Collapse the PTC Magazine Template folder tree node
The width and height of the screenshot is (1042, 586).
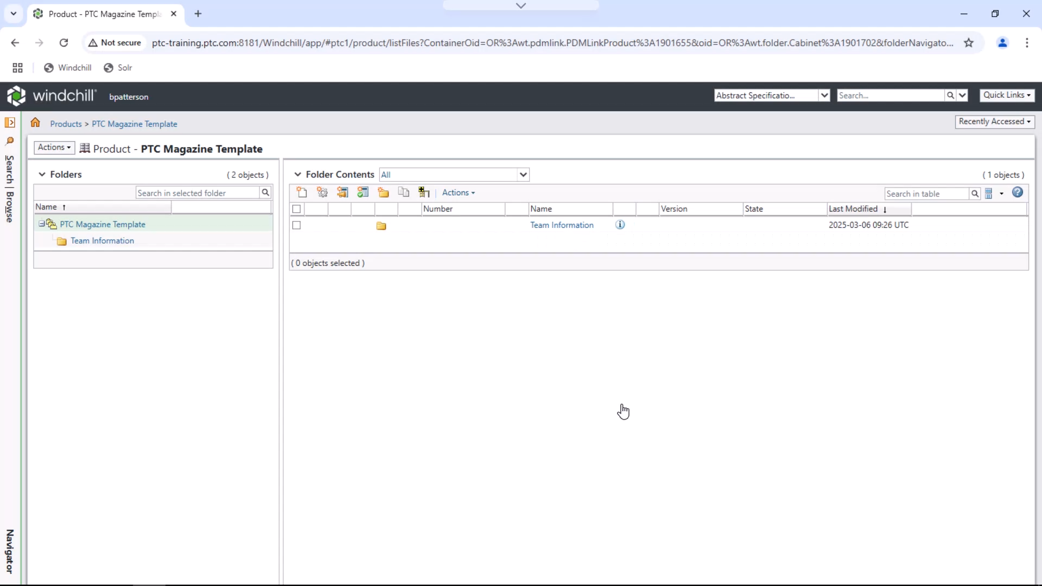click(x=42, y=224)
